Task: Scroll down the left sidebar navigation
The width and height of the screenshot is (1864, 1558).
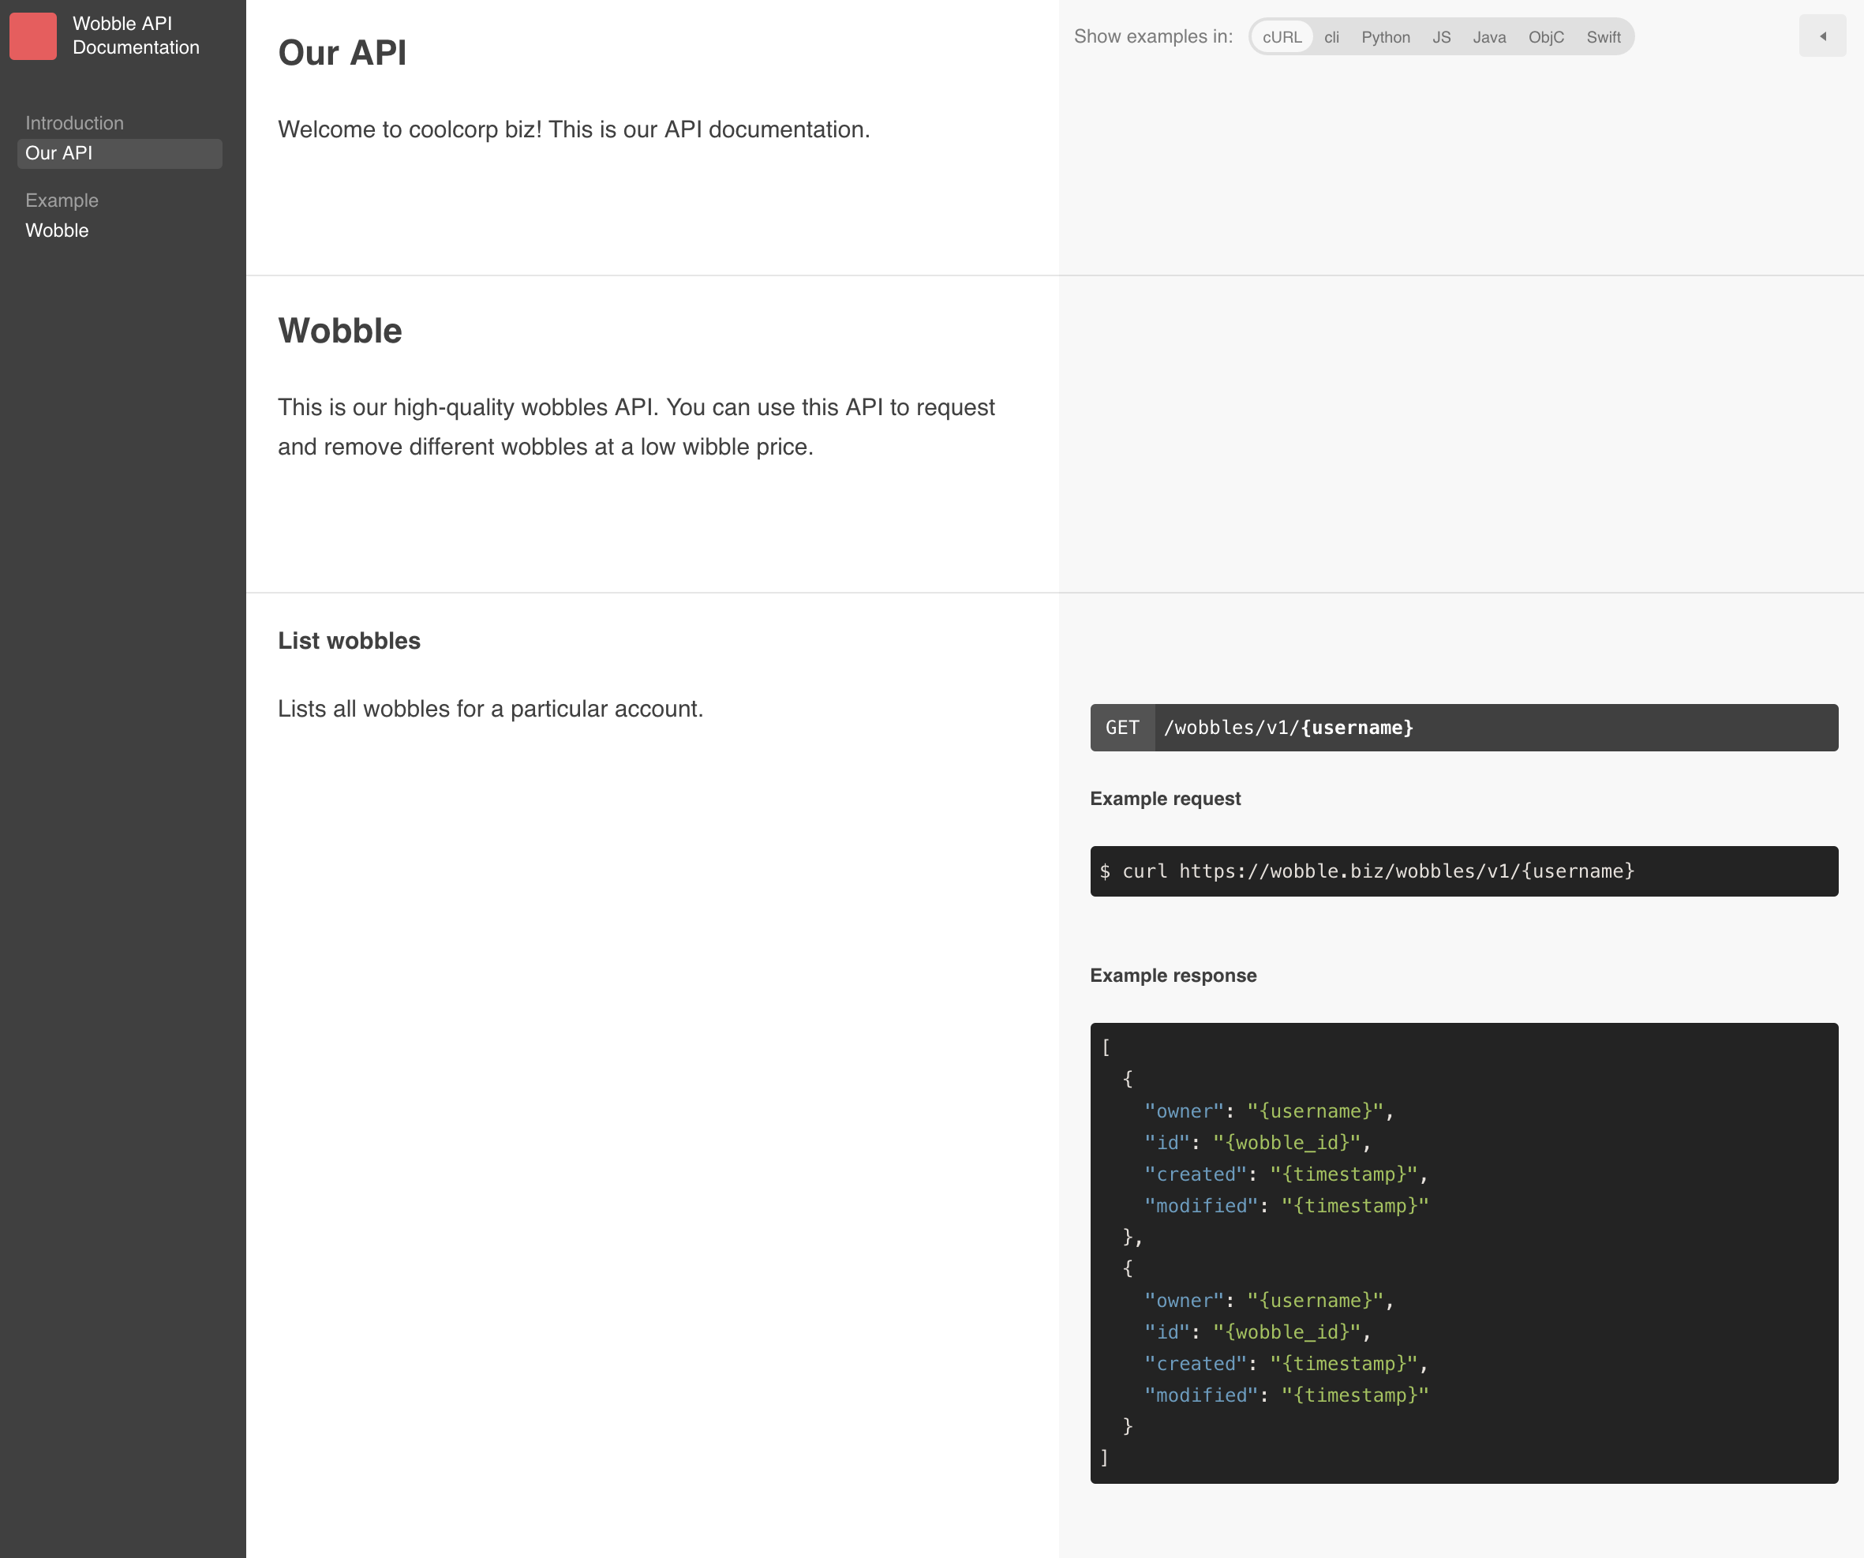Action: click(124, 779)
